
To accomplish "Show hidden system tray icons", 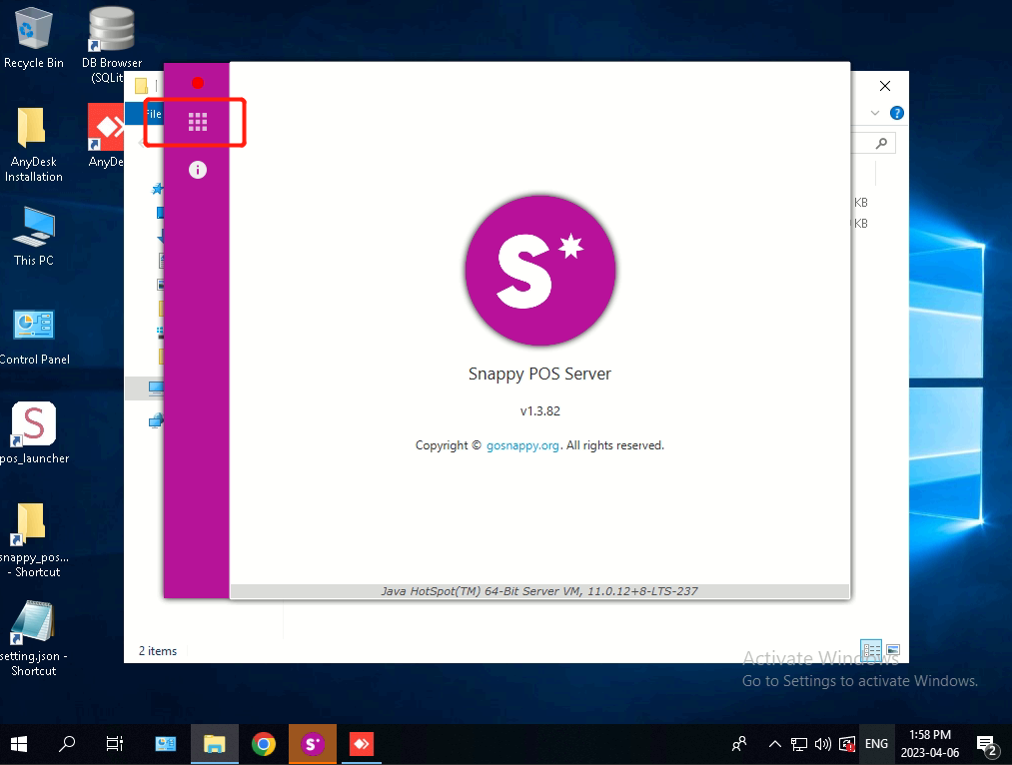I will tap(774, 744).
